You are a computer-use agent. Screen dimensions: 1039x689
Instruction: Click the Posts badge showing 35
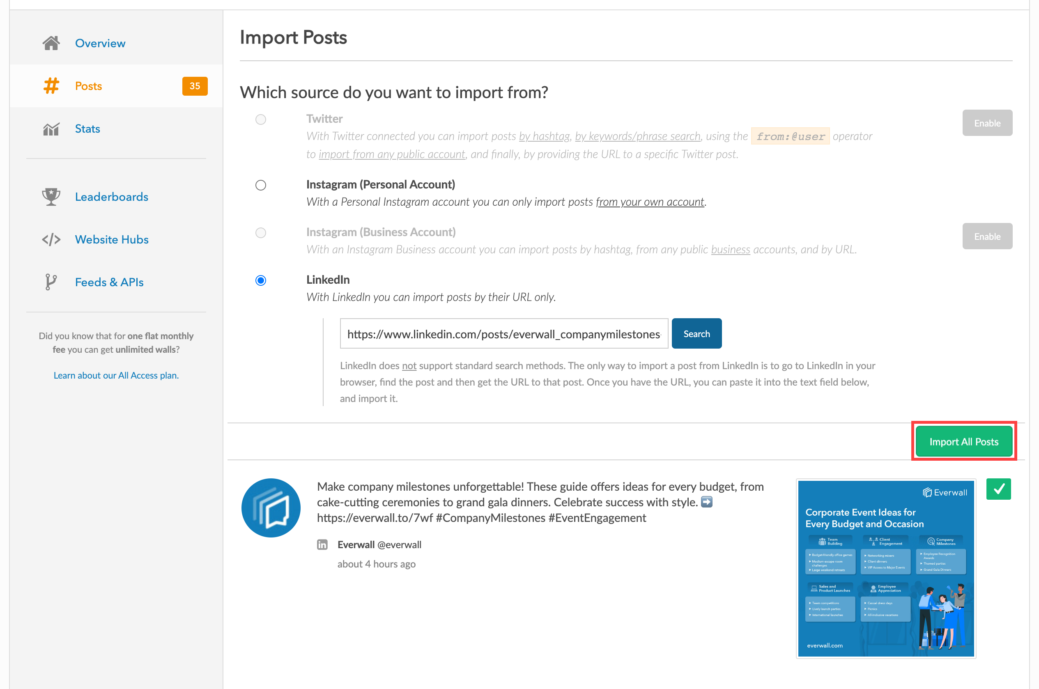[194, 85]
